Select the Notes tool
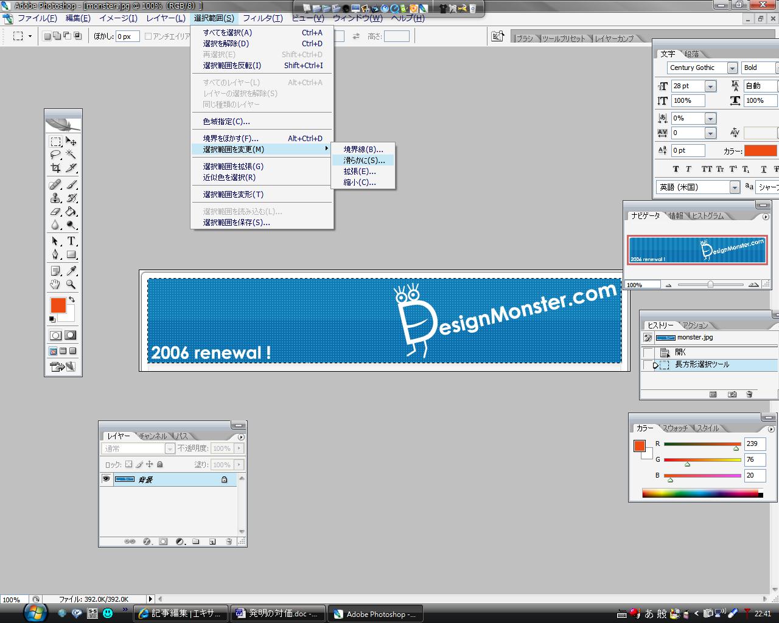Image resolution: width=779 pixels, height=623 pixels. click(55, 271)
